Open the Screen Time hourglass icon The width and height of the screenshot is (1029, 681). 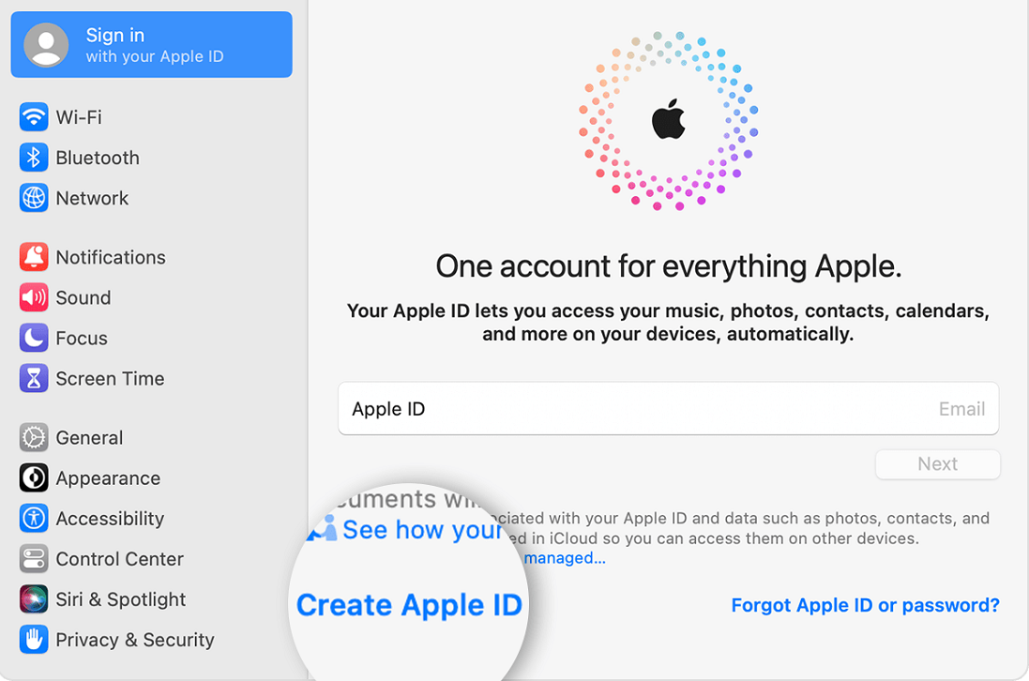point(34,378)
